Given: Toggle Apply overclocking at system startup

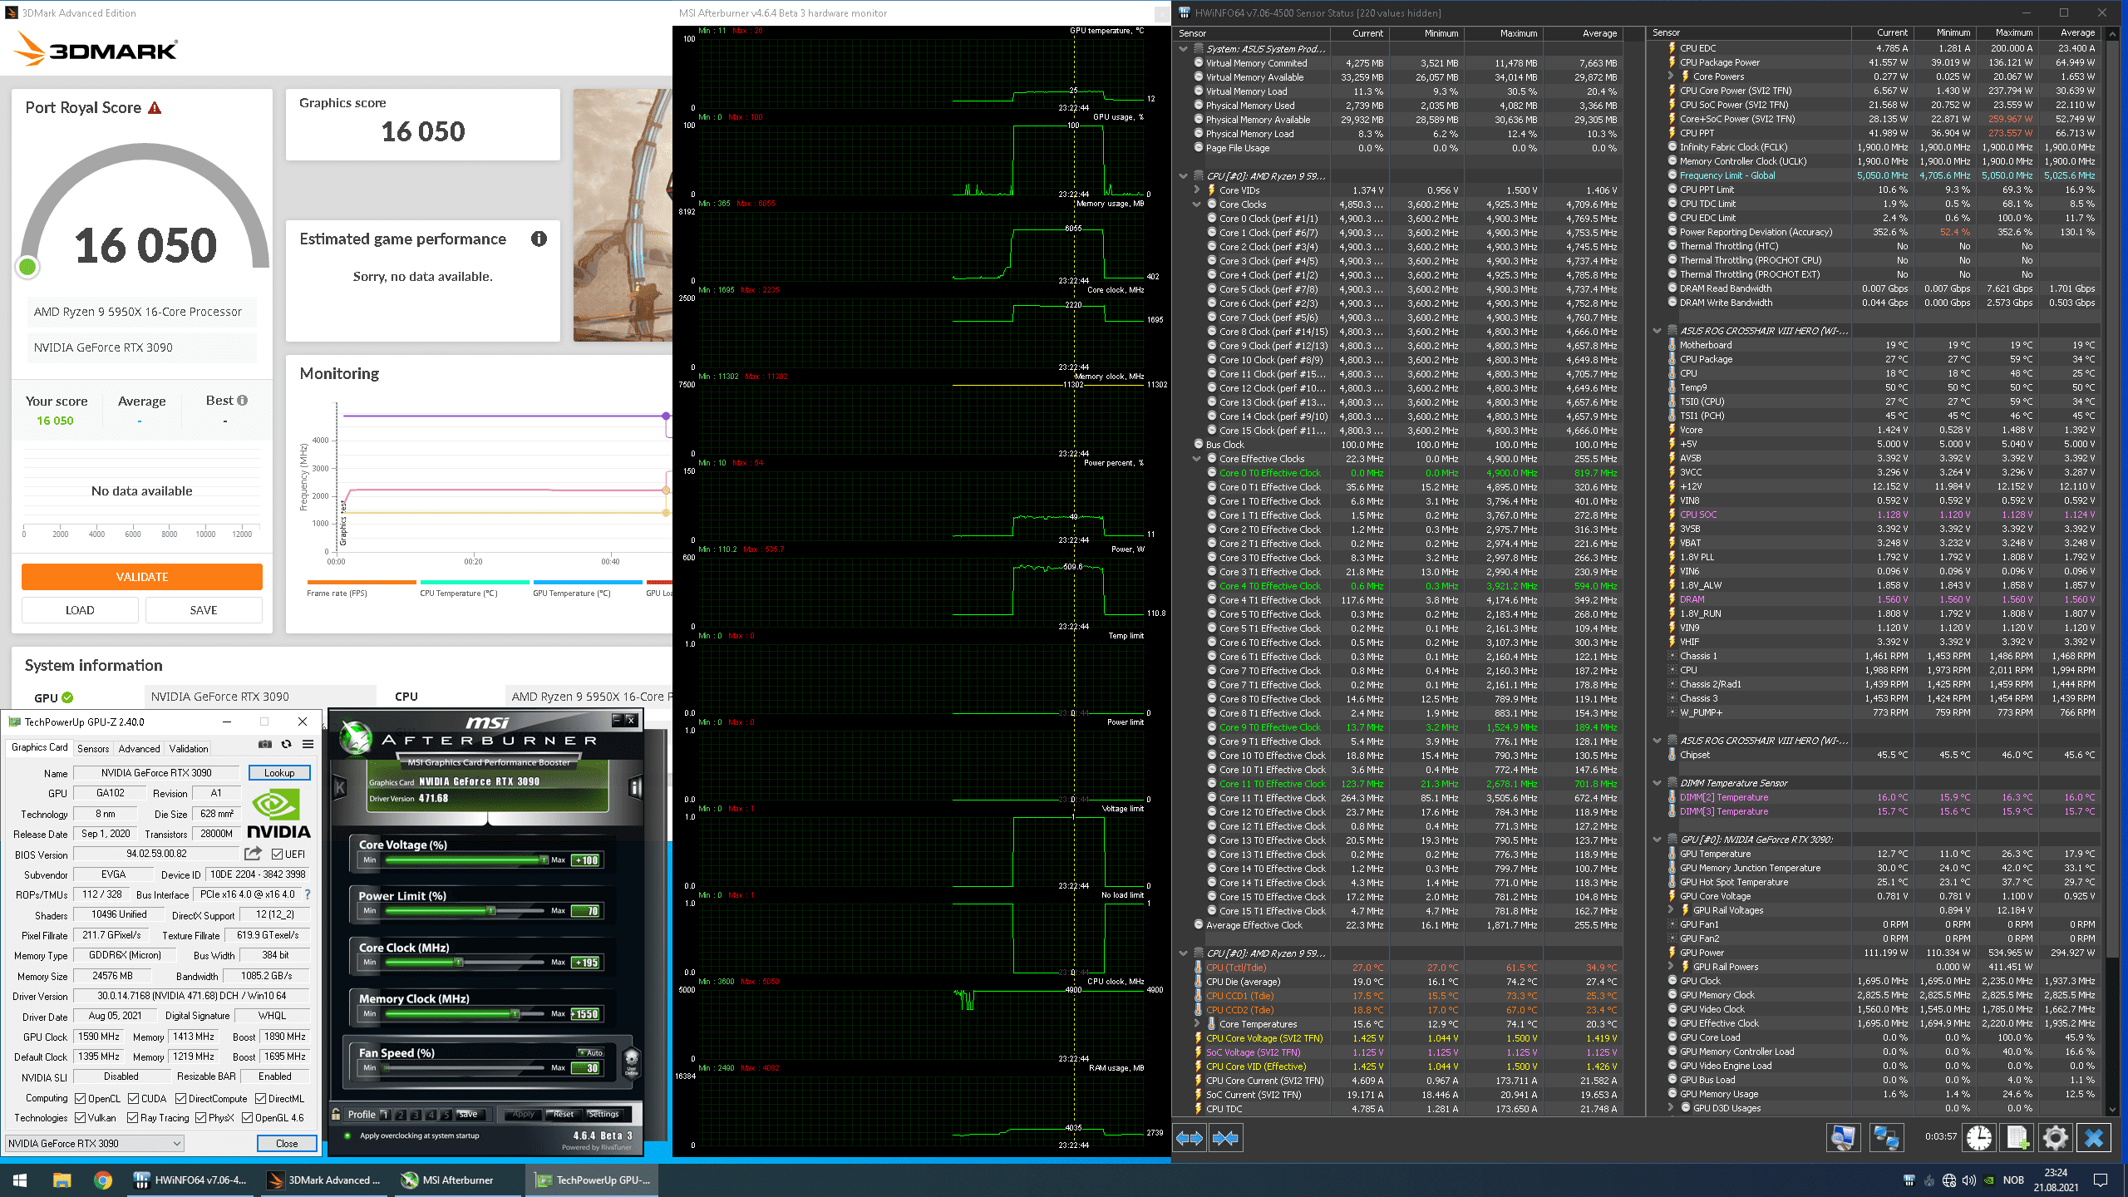Looking at the screenshot, I should tap(347, 1135).
